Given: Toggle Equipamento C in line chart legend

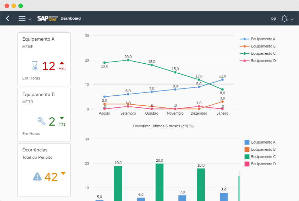Looking at the screenshot, I should point(257,53).
